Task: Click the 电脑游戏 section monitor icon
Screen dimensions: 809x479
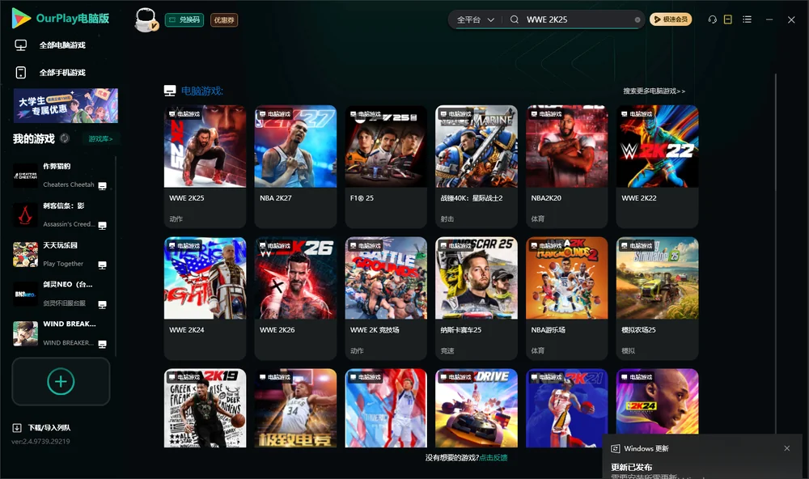Action: click(170, 91)
